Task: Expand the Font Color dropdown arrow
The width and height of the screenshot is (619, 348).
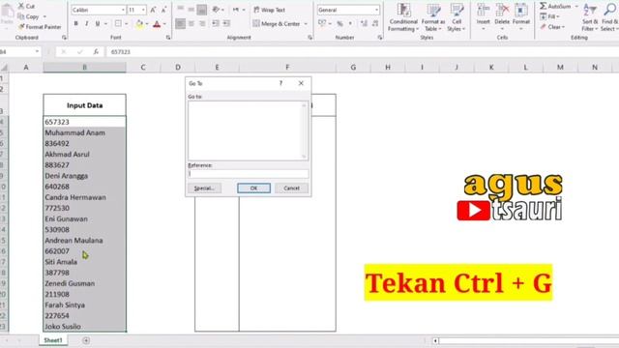Action: [164, 24]
